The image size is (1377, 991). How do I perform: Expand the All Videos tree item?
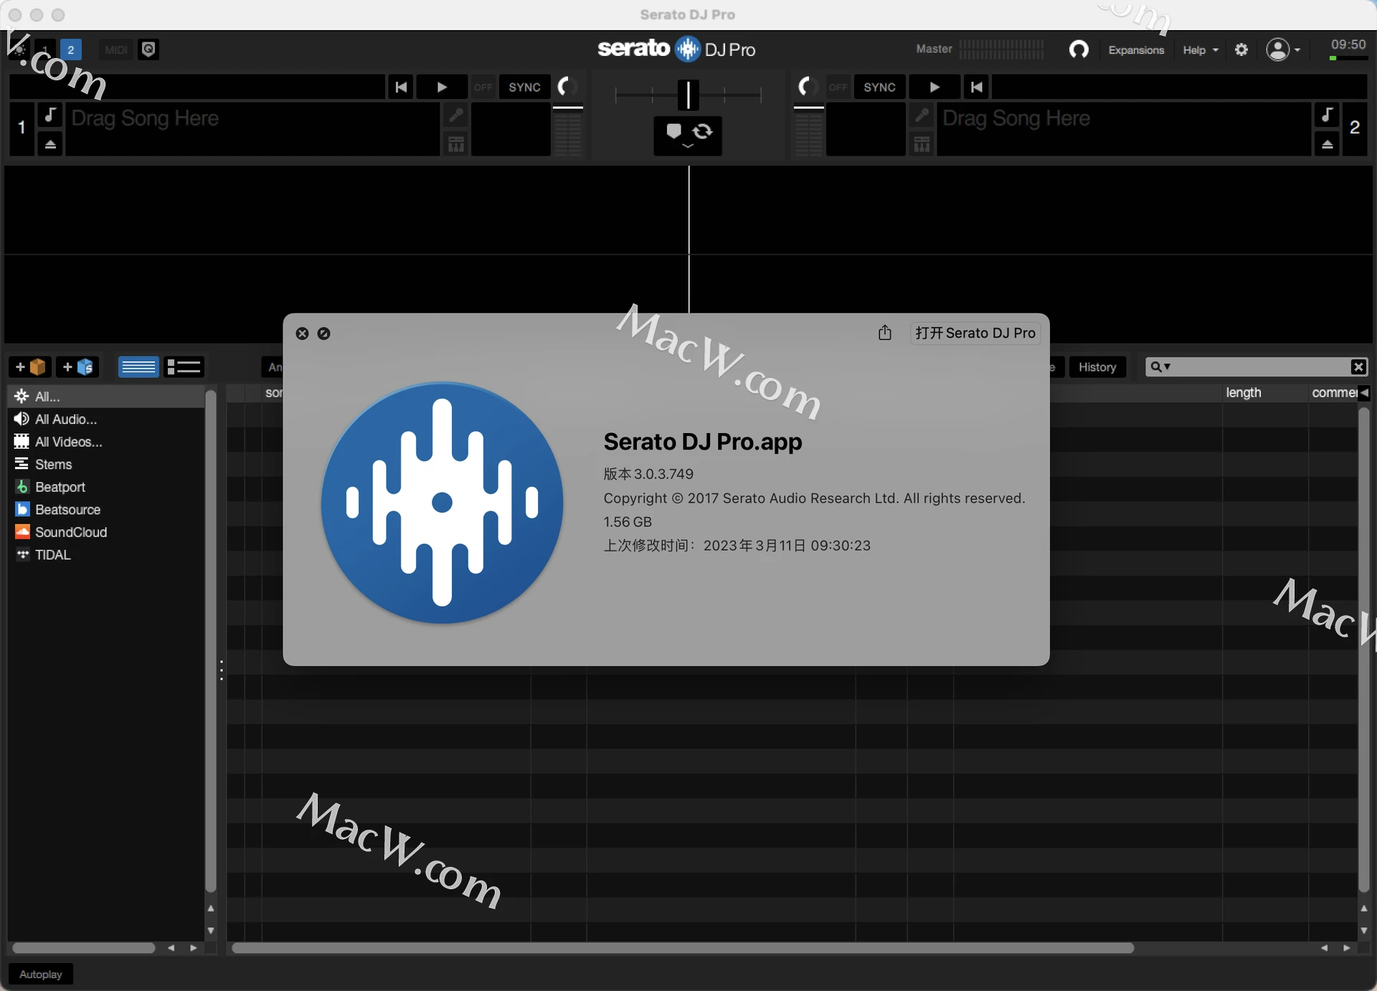(x=66, y=440)
